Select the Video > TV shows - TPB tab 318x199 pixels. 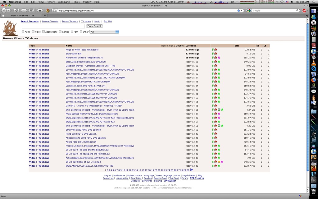point(21,16)
